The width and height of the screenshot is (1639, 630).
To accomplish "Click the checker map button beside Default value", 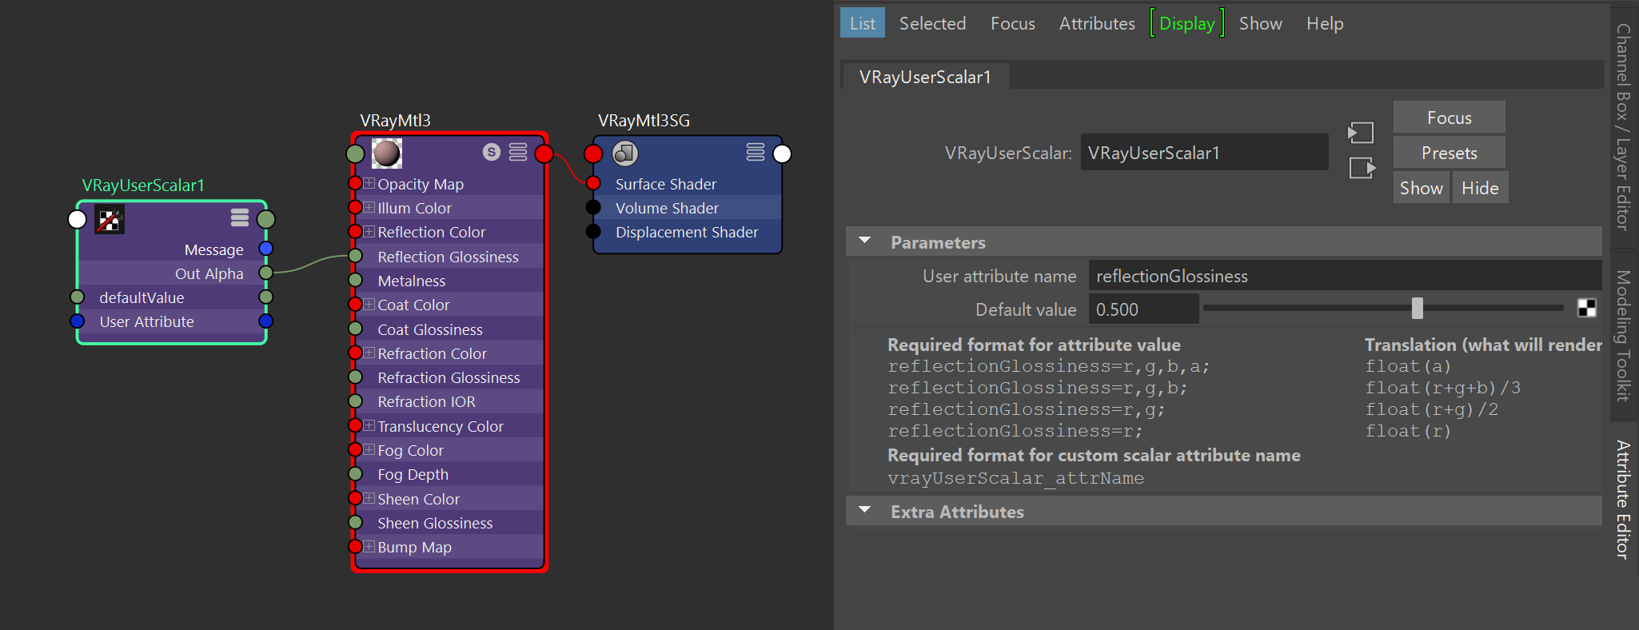I will point(1587,308).
